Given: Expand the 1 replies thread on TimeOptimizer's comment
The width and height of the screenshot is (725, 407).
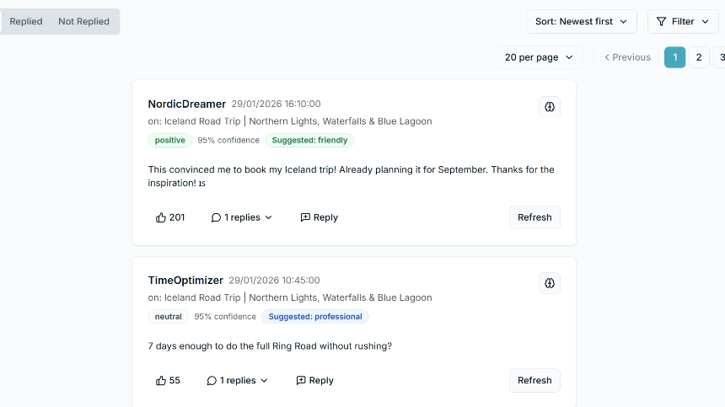Looking at the screenshot, I should (238, 381).
